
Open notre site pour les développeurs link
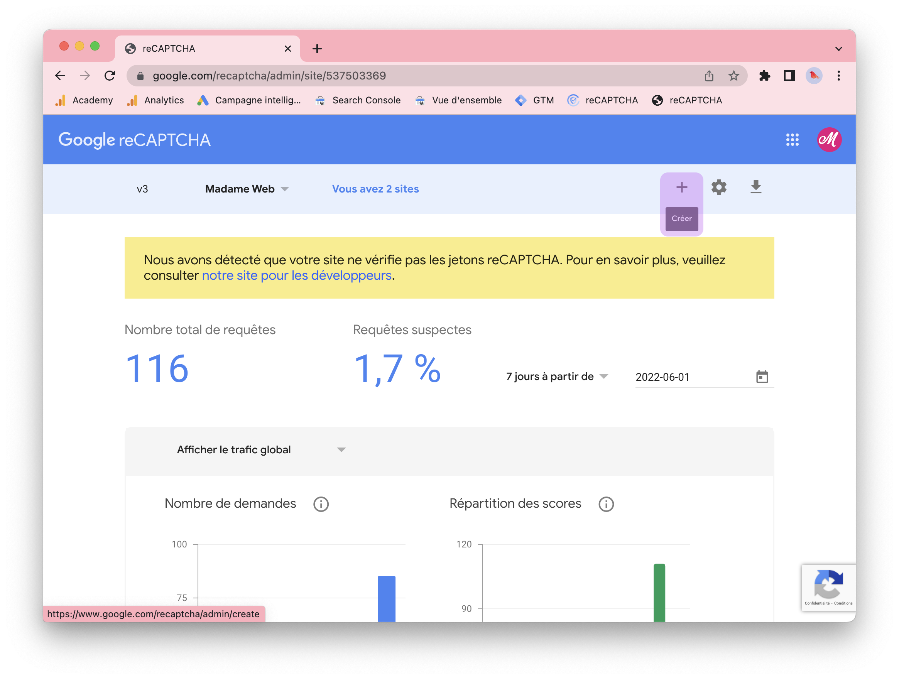pyautogui.click(x=297, y=275)
